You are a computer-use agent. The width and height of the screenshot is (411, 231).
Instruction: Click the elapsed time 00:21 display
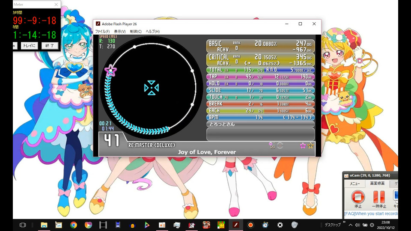105,123
